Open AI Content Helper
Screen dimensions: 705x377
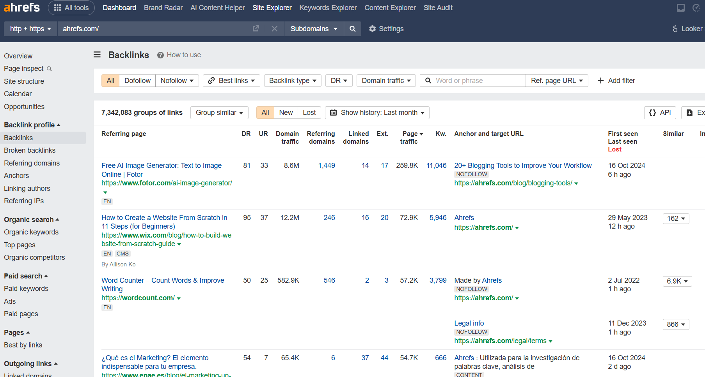pyautogui.click(x=218, y=8)
